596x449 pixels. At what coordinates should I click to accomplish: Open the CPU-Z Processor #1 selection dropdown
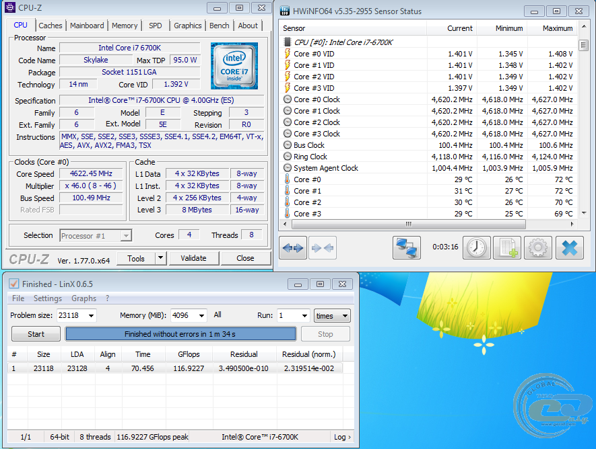[126, 235]
